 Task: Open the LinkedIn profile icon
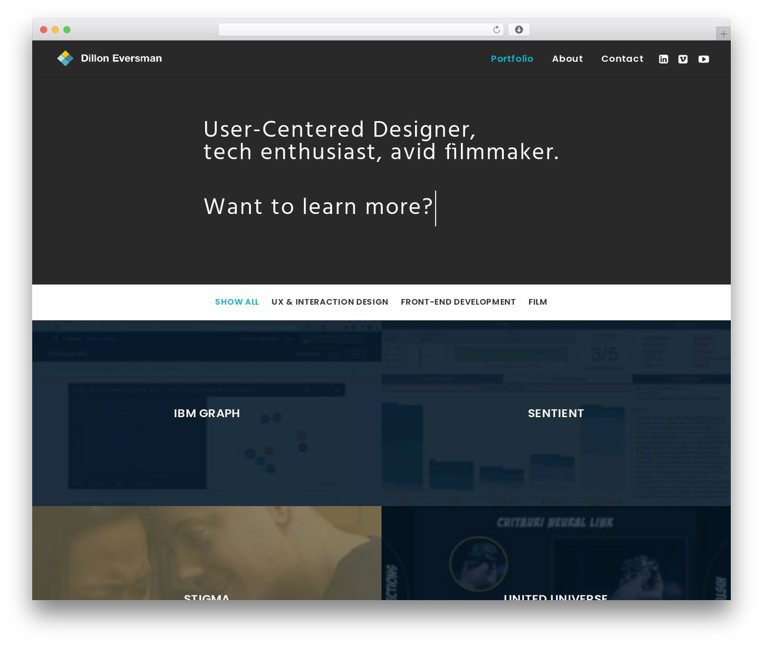(x=663, y=59)
